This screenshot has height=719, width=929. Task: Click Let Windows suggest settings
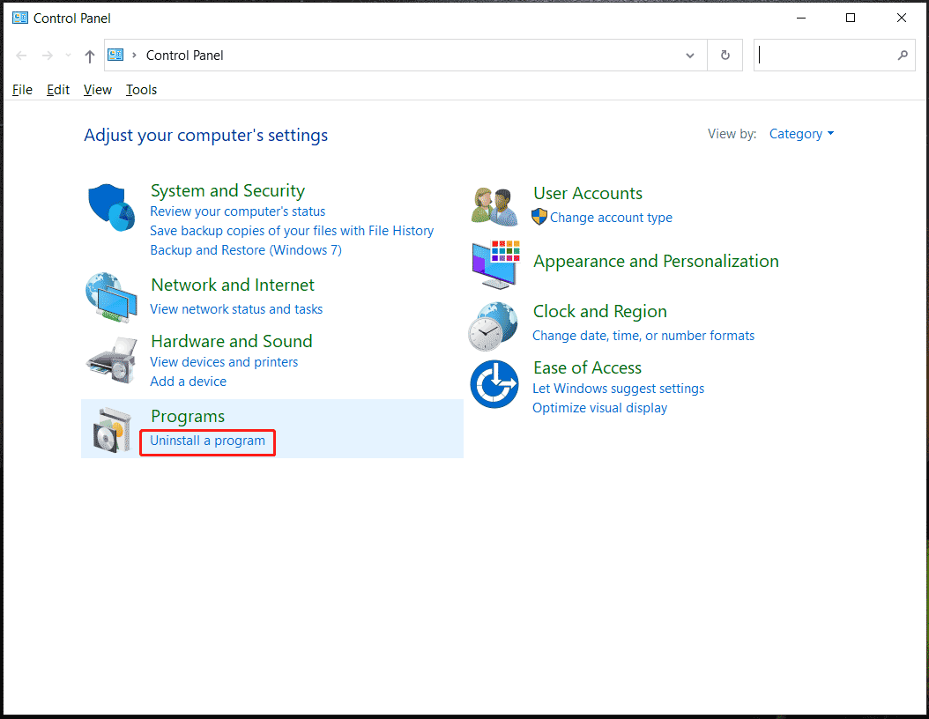619,389
